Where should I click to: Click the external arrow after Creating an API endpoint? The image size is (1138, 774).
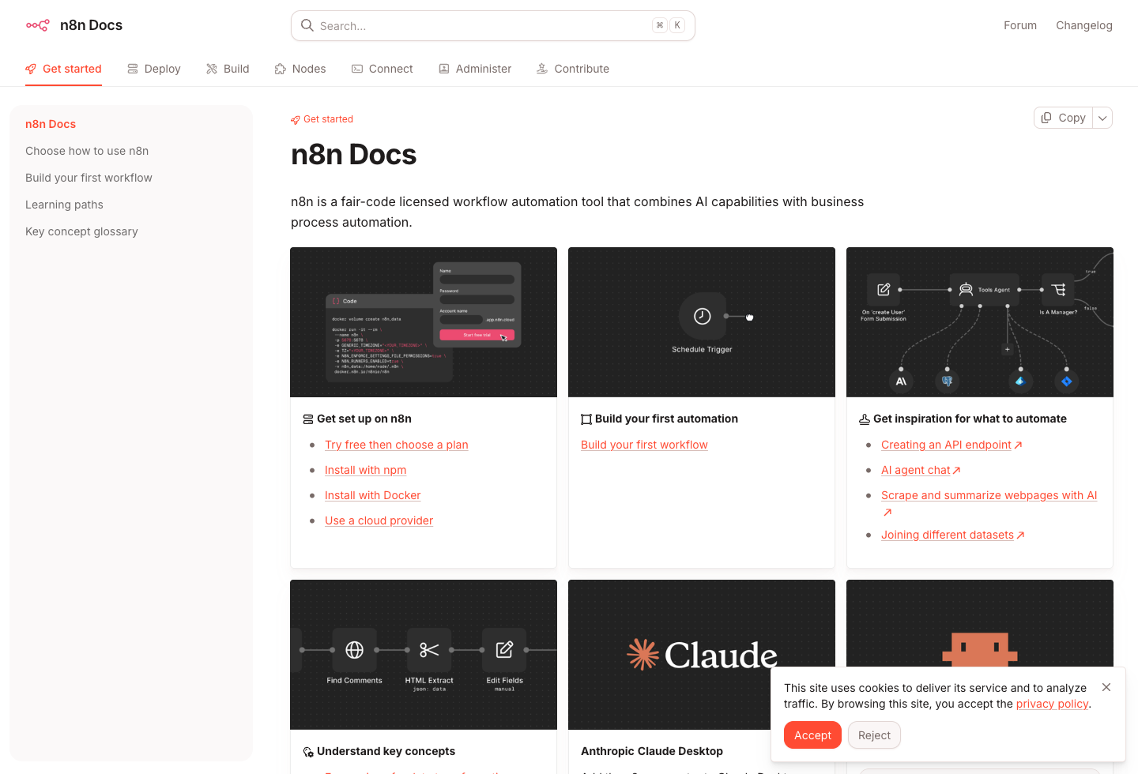point(1019,445)
